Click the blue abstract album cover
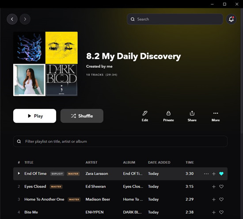The height and width of the screenshot is (219, 243). click(x=29, y=48)
